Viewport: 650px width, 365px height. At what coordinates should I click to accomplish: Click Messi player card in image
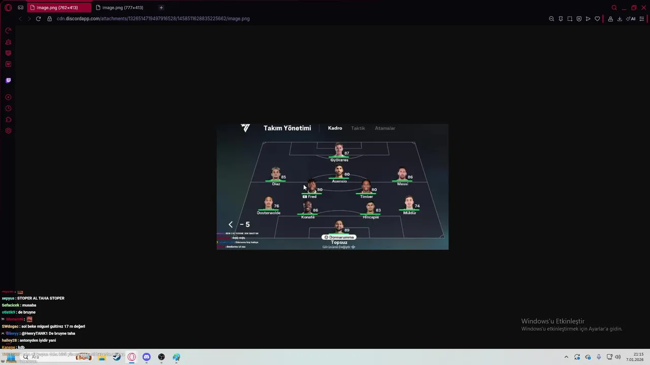(403, 177)
